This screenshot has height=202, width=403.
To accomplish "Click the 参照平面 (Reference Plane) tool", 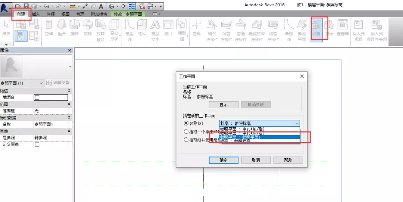I will (302, 30).
